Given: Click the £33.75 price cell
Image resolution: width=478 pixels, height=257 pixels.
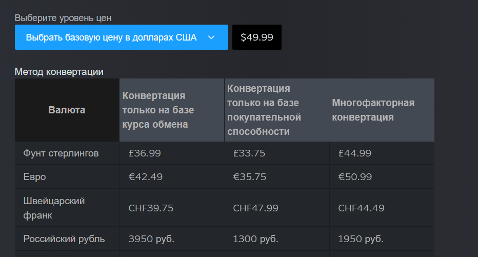Looking at the screenshot, I should [x=249, y=153].
